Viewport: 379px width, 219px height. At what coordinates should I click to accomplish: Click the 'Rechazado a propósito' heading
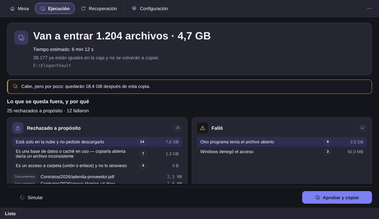tap(54, 128)
